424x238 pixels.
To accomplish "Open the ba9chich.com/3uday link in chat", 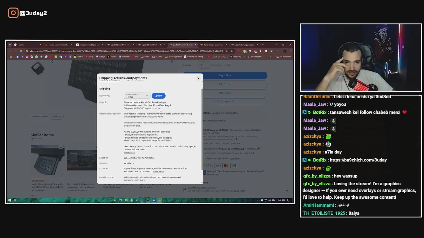I will coord(358,160).
